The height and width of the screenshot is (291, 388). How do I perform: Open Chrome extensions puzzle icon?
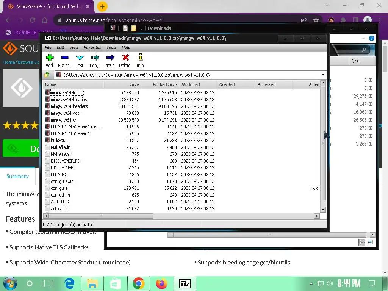click(x=343, y=20)
